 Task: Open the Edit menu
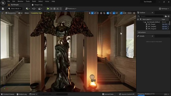tap(14, 1)
